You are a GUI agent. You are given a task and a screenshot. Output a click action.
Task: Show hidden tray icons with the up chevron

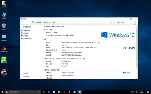click(129, 92)
